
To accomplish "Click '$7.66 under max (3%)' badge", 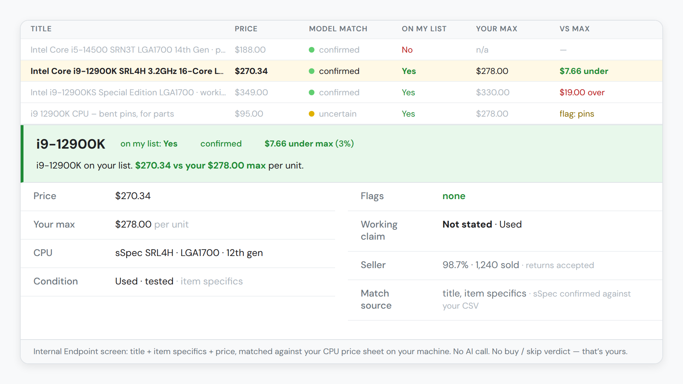I will 309,144.
